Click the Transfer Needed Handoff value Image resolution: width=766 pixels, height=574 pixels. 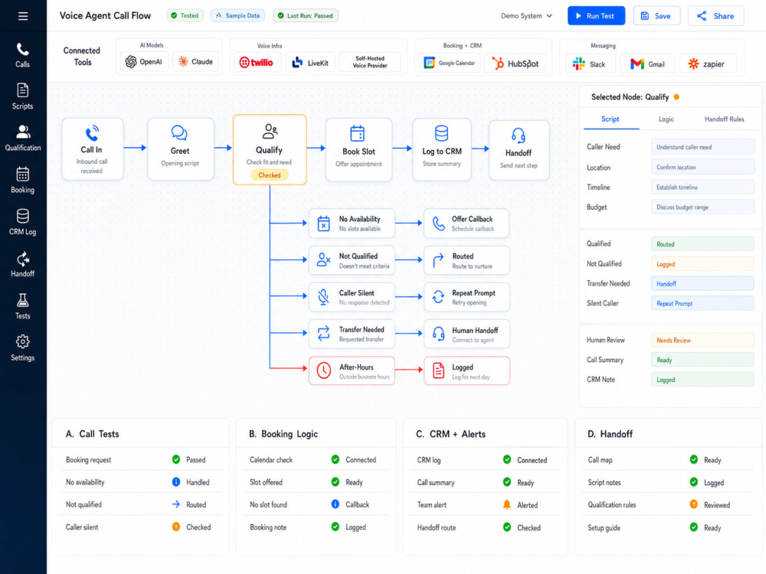[x=702, y=284]
